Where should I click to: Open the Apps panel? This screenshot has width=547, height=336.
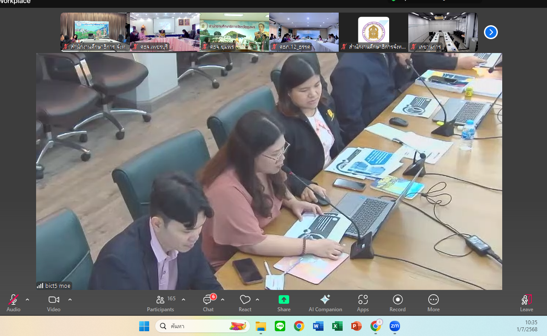pyautogui.click(x=363, y=303)
